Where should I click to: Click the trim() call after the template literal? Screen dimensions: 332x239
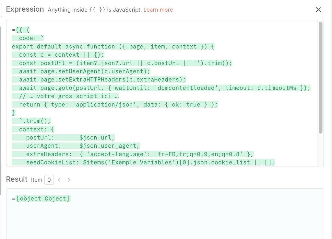point(36,121)
